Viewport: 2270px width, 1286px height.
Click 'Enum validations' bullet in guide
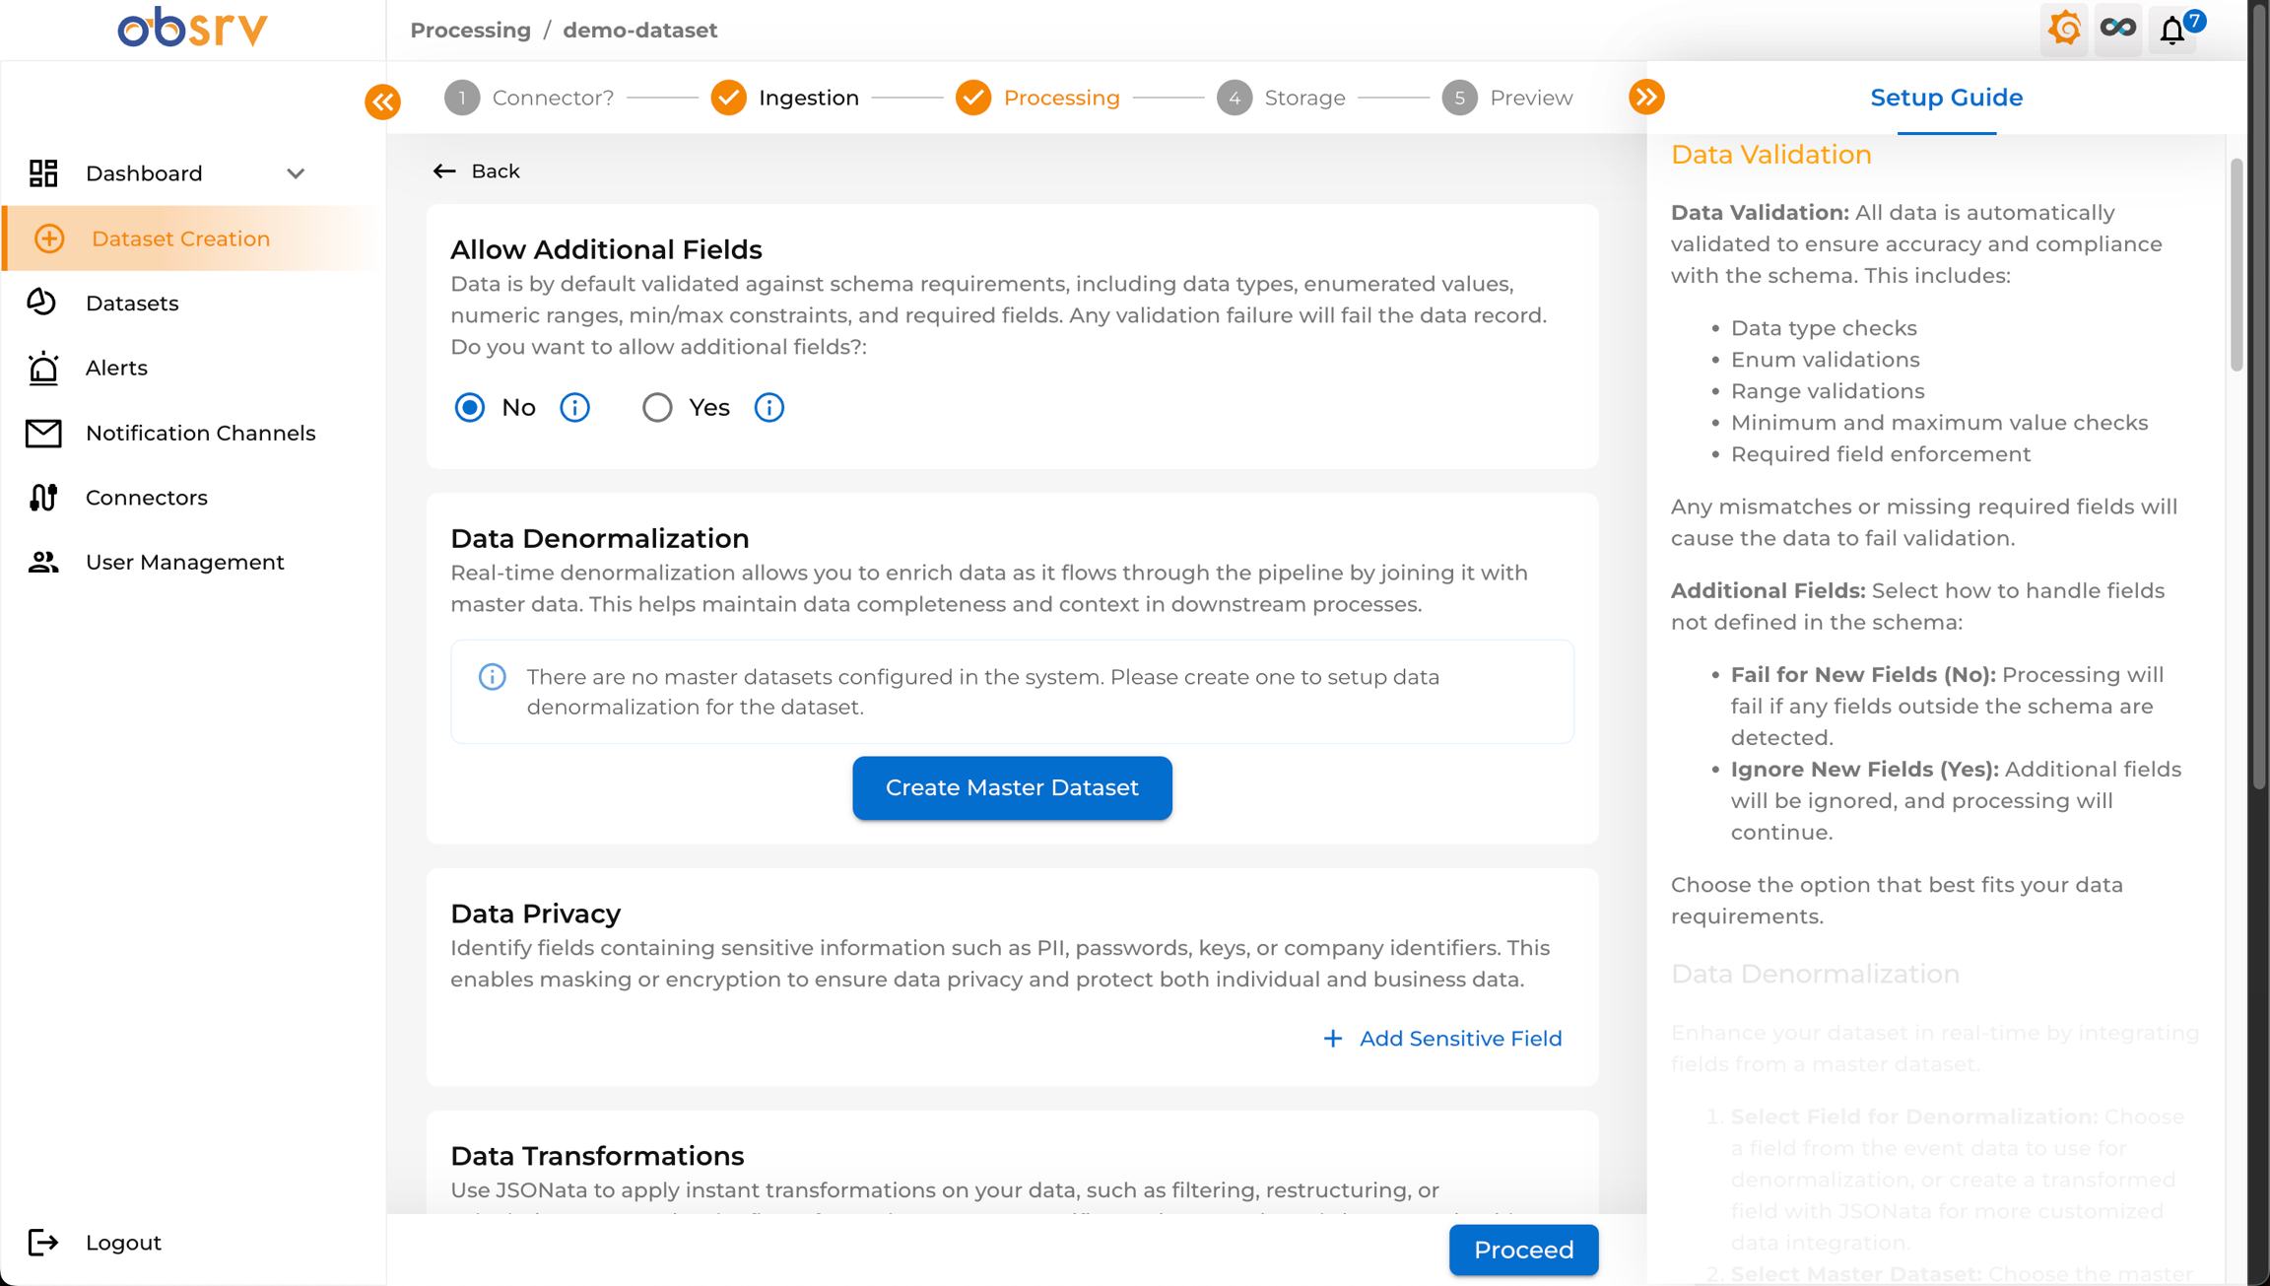(1825, 360)
